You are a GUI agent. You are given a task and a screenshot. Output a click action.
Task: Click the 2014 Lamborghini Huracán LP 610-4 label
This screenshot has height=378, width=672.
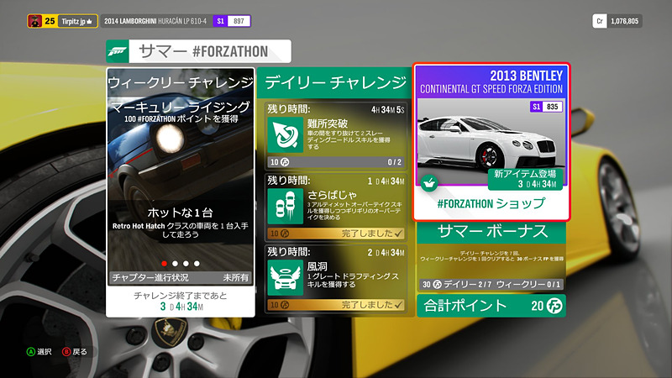coord(155,21)
